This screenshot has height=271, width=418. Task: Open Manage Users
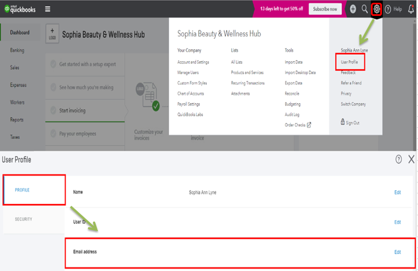188,73
